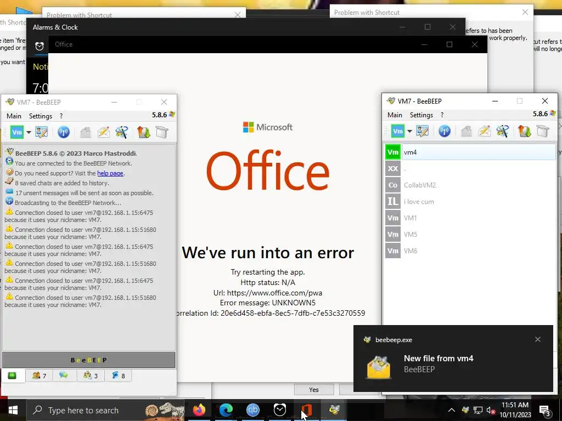Click the Vm status avatar in left BeeBEEP toolbar
Viewport: 562px width, 421px height.
point(17,132)
